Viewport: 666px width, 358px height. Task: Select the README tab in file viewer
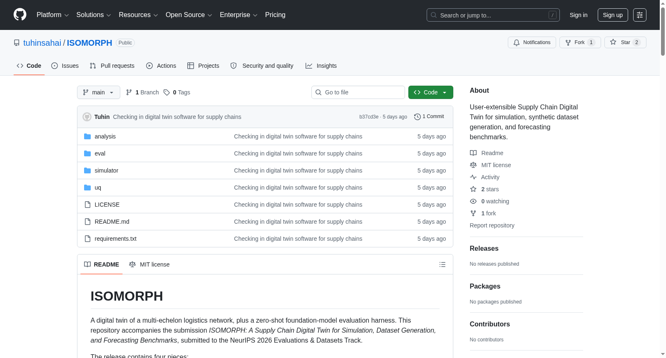102,264
